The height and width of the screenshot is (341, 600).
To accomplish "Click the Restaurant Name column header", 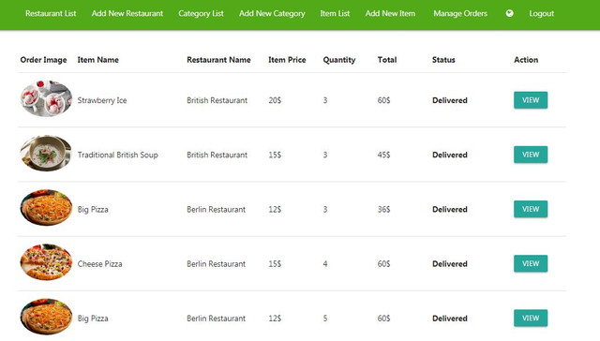I will (218, 60).
